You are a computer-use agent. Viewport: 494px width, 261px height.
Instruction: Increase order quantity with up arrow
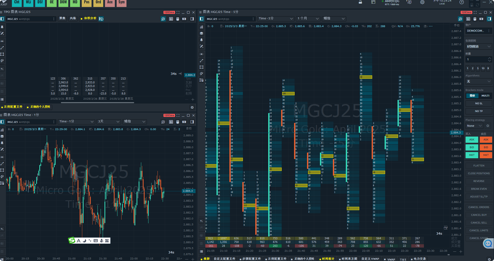tap(489, 58)
